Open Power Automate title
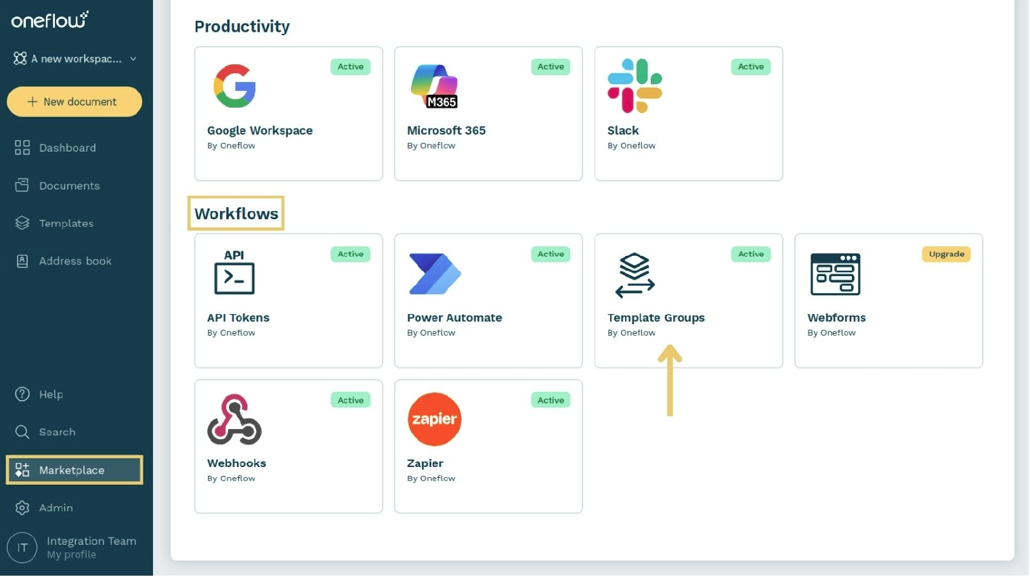The height and width of the screenshot is (576, 1030). [x=454, y=317]
